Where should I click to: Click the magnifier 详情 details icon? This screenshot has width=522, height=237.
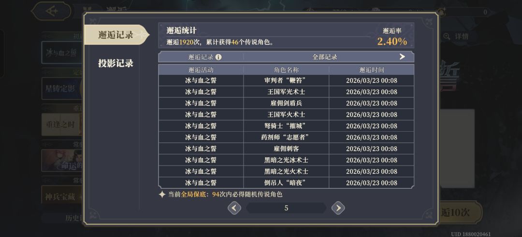click(447, 36)
